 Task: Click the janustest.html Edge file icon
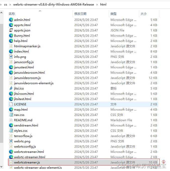pos(11,67)
